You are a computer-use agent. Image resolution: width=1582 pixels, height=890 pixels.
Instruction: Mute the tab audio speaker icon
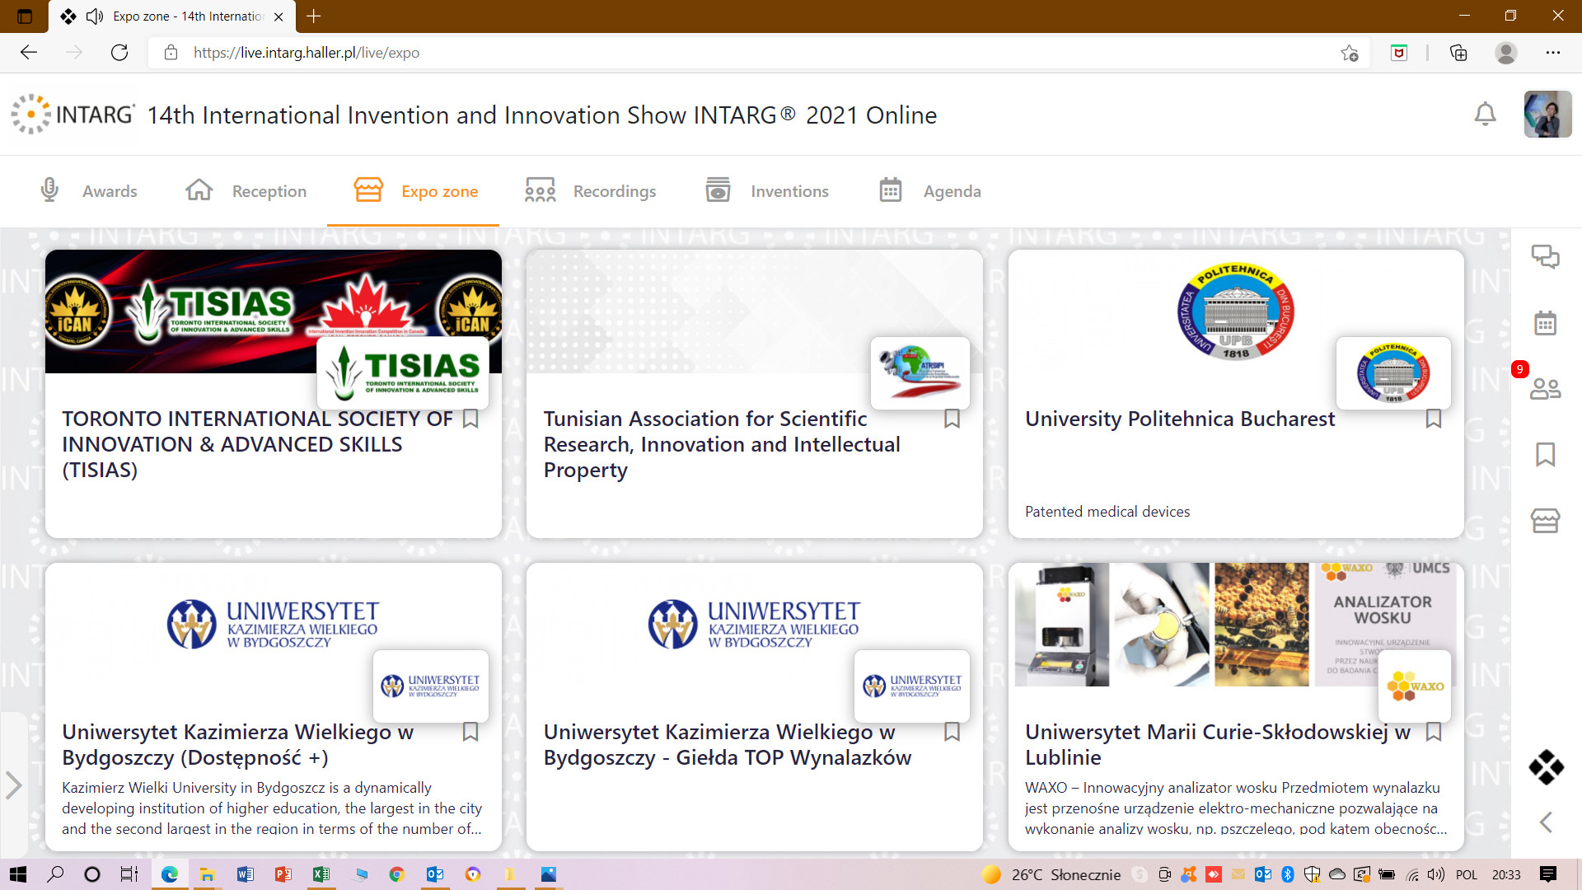pos(95,16)
